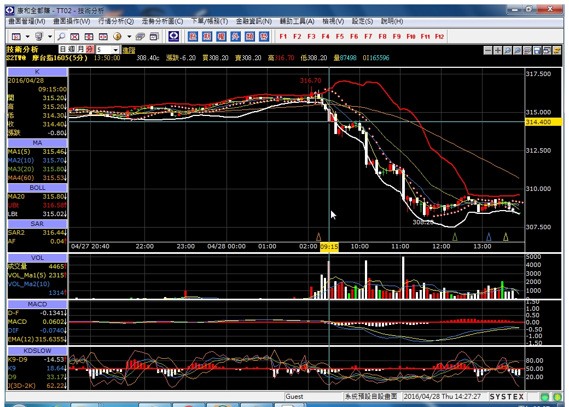Expand dropdown arrow beside dollar coin icon
The image size is (569, 407).
click(x=129, y=37)
